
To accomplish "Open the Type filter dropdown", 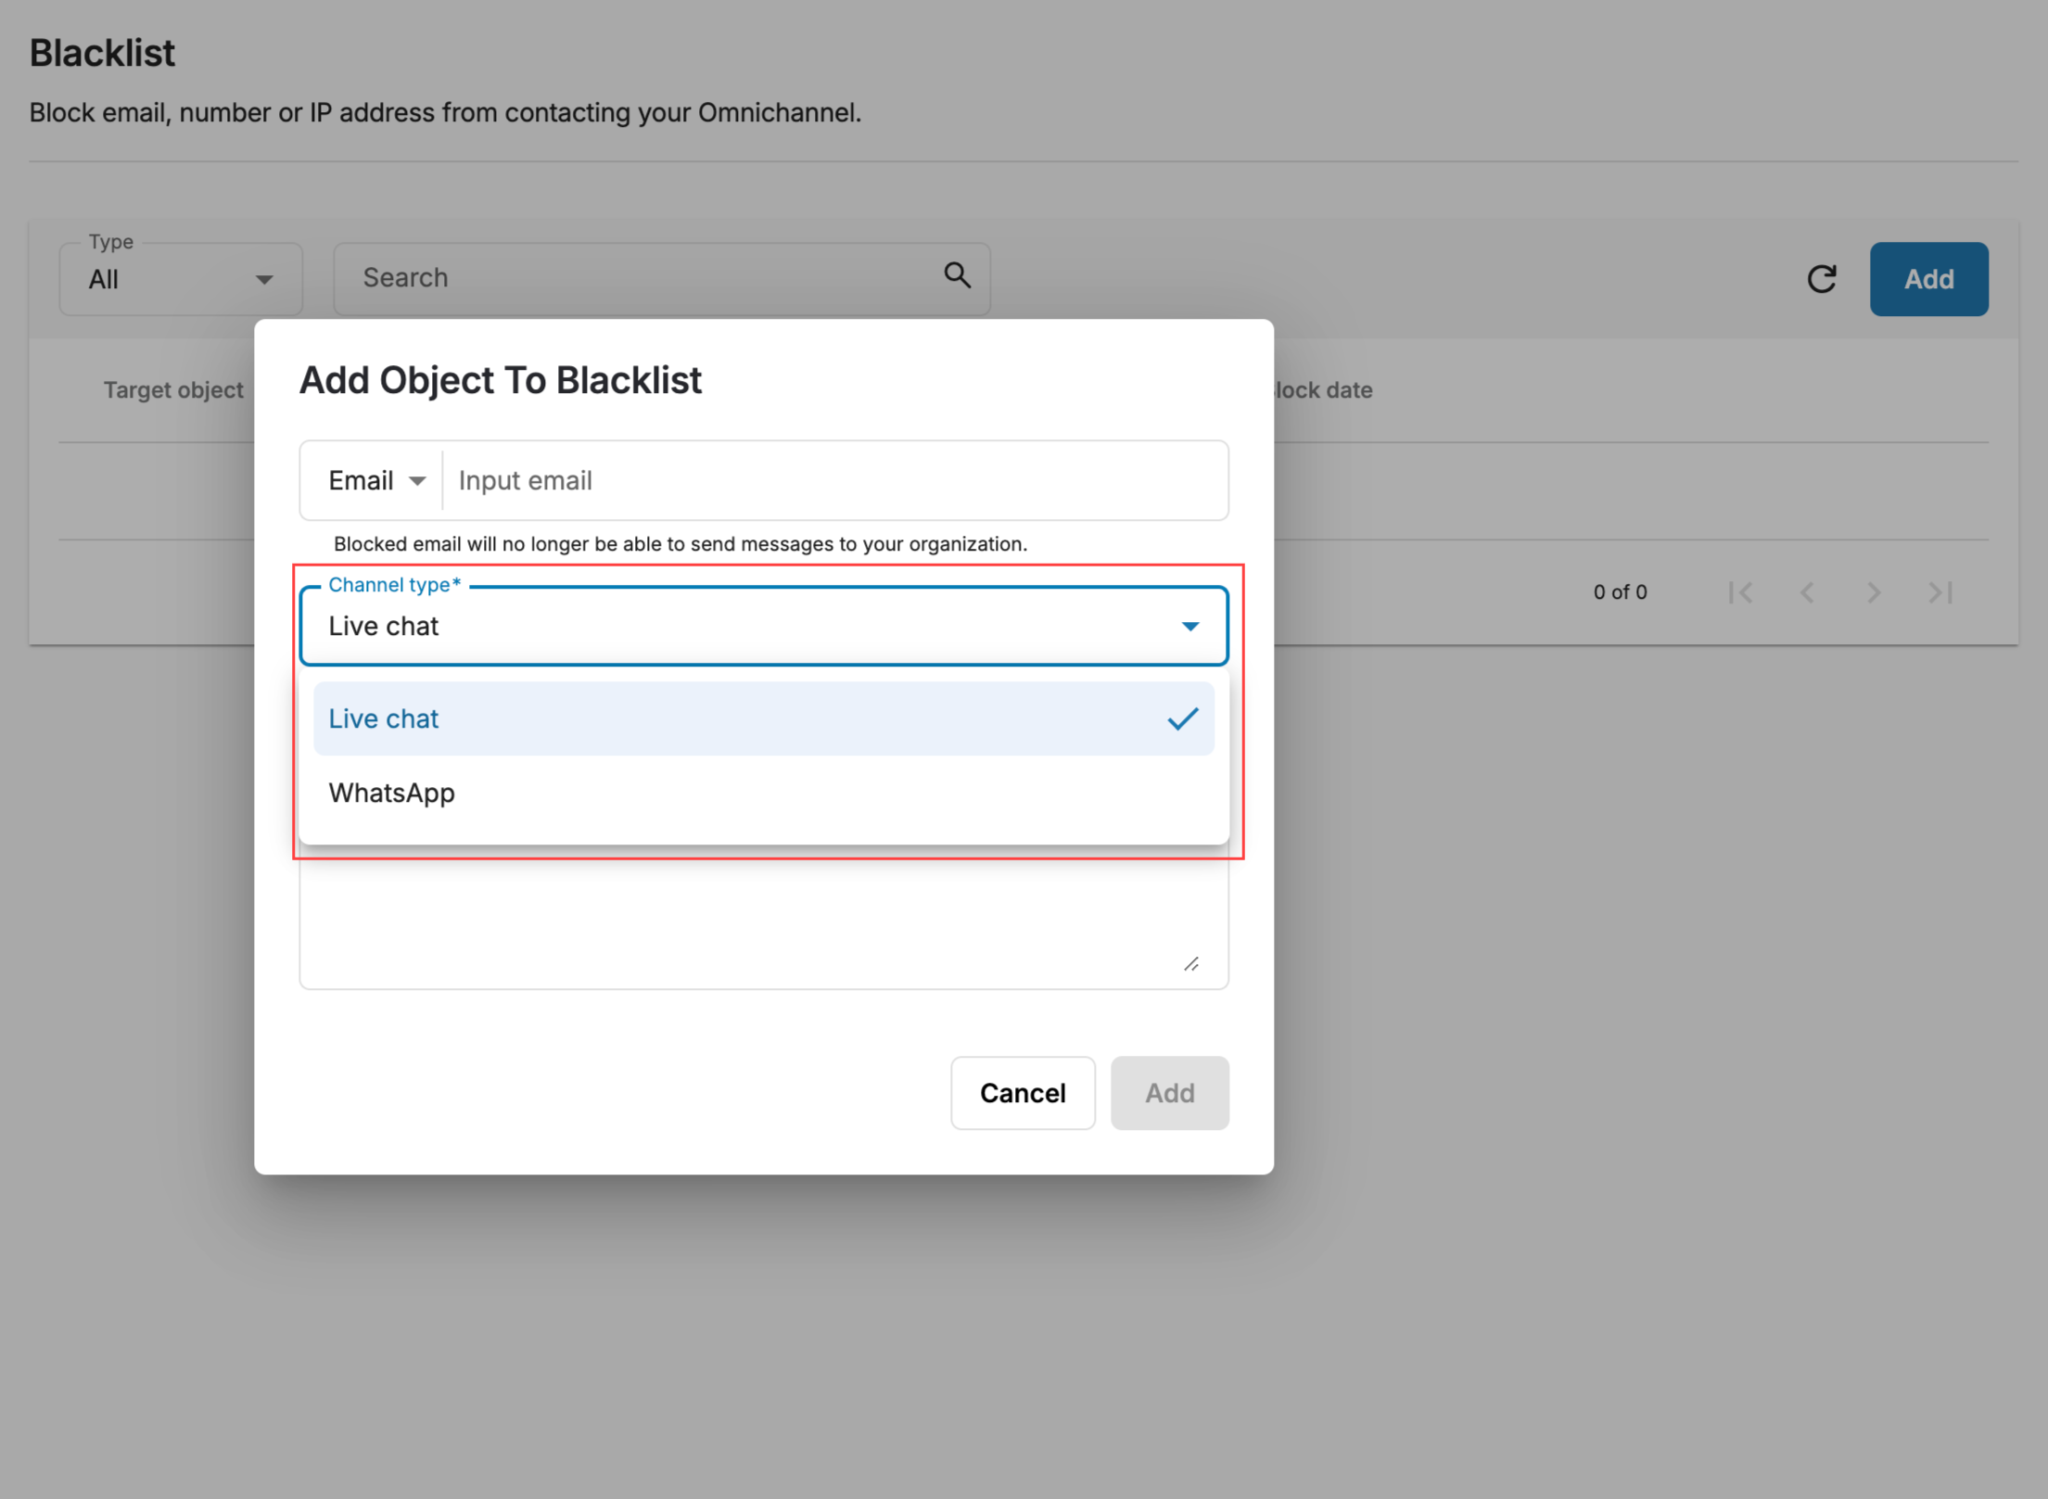I will pos(181,279).
